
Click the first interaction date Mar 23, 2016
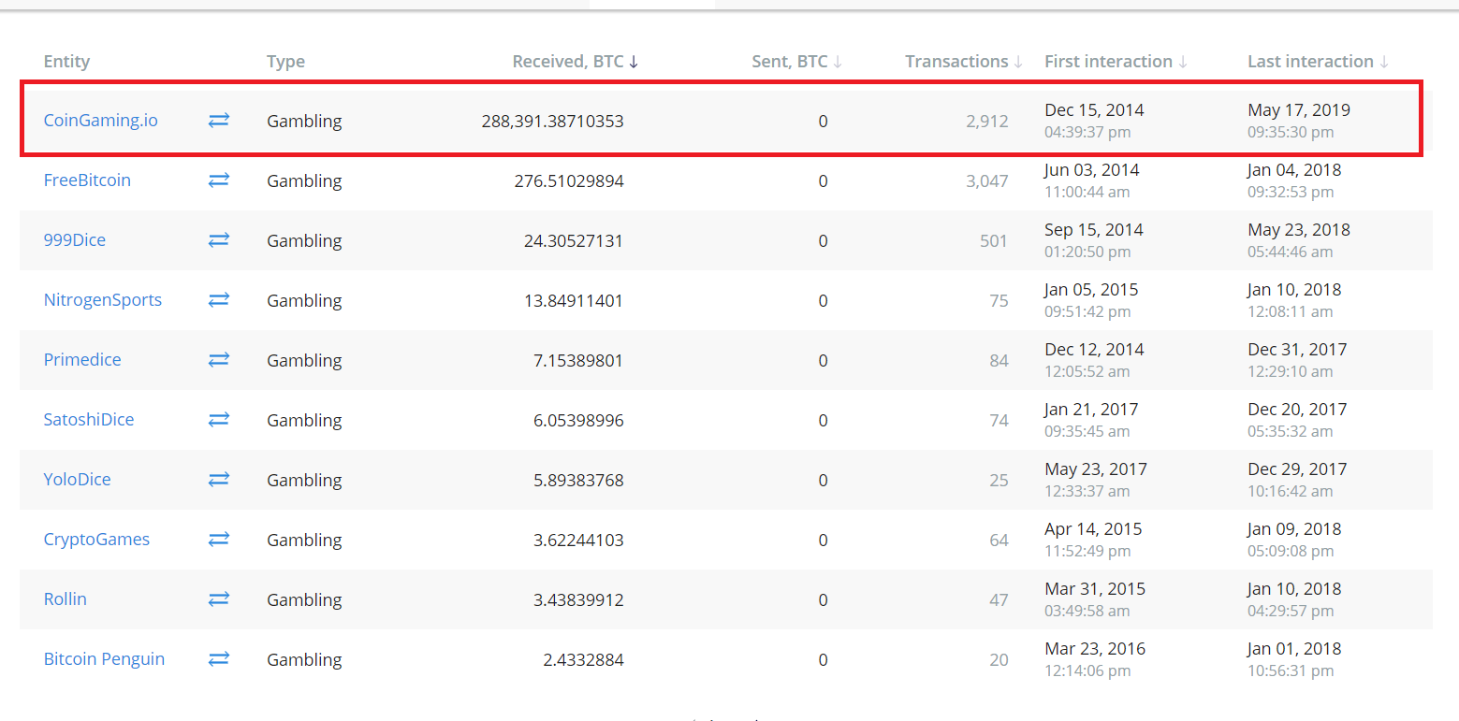coord(1095,649)
